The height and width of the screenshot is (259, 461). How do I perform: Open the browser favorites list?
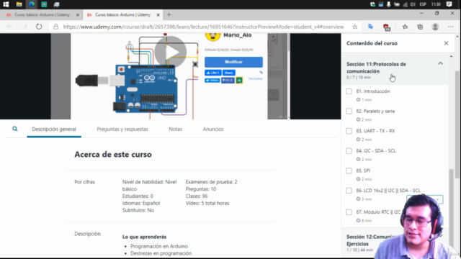click(x=405, y=27)
